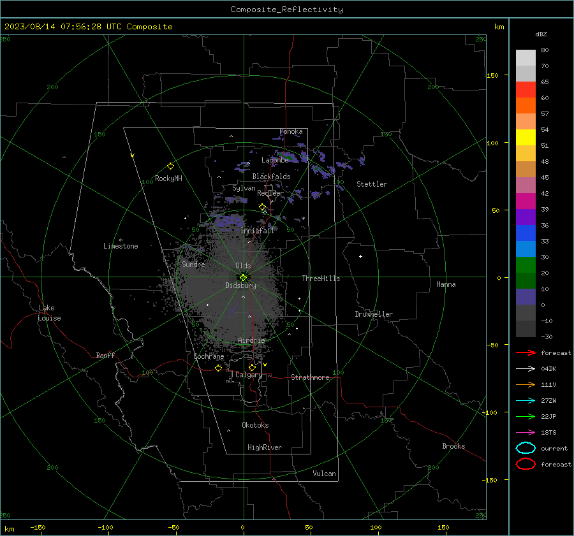
Task: Click the RedDeer city label
Action: 270,193
